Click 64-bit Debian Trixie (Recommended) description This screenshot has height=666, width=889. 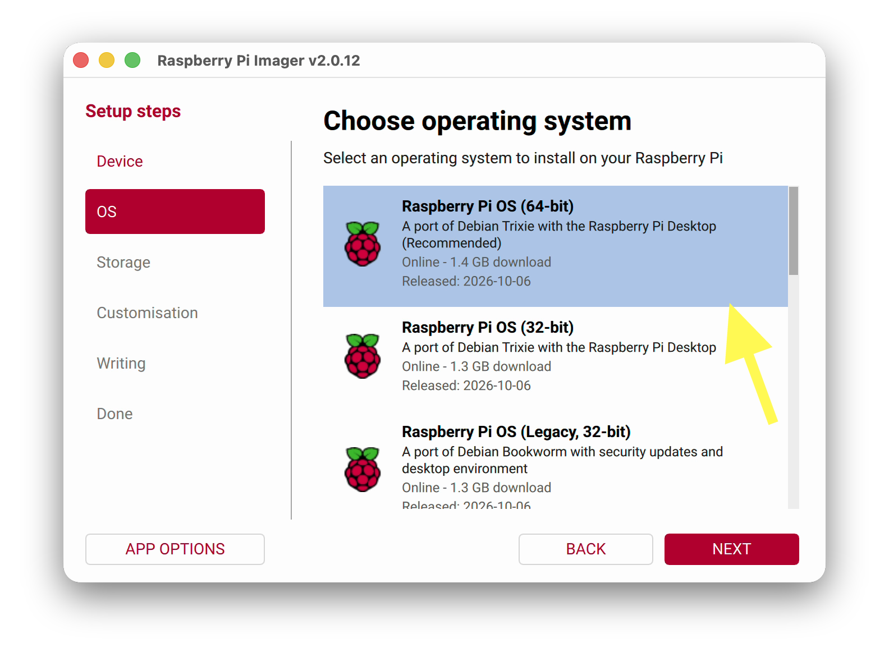(x=559, y=235)
